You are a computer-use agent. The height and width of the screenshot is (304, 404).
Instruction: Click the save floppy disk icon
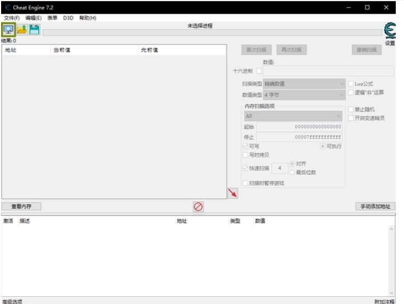point(34,30)
